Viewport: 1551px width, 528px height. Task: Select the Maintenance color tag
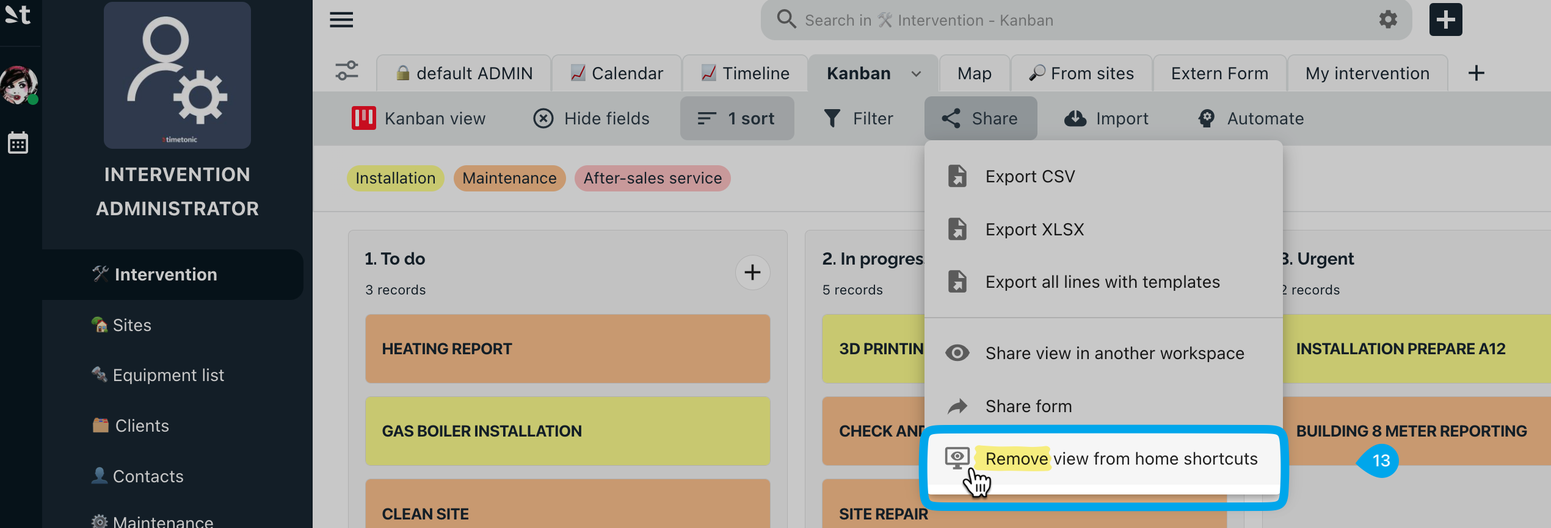pos(509,178)
